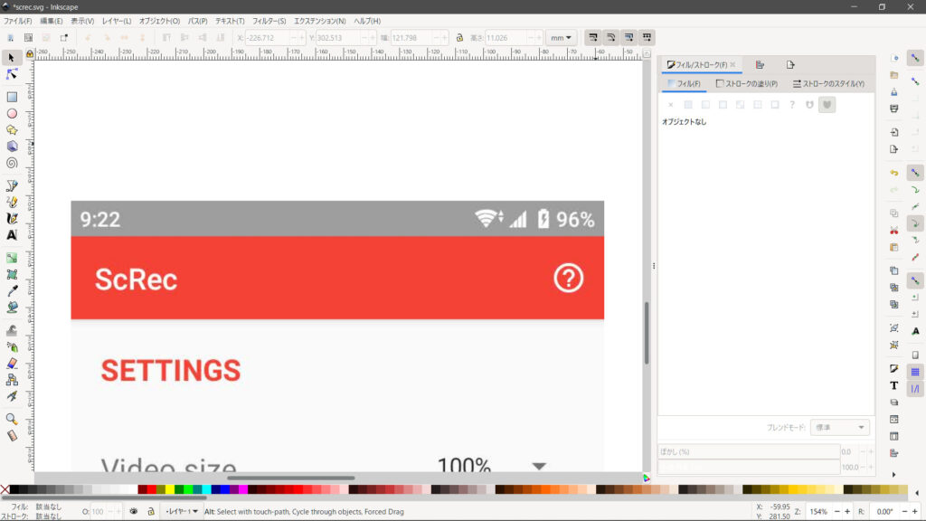Image resolution: width=926 pixels, height=521 pixels.
Task: Select the Selector arrow tool
Action: (x=11, y=57)
